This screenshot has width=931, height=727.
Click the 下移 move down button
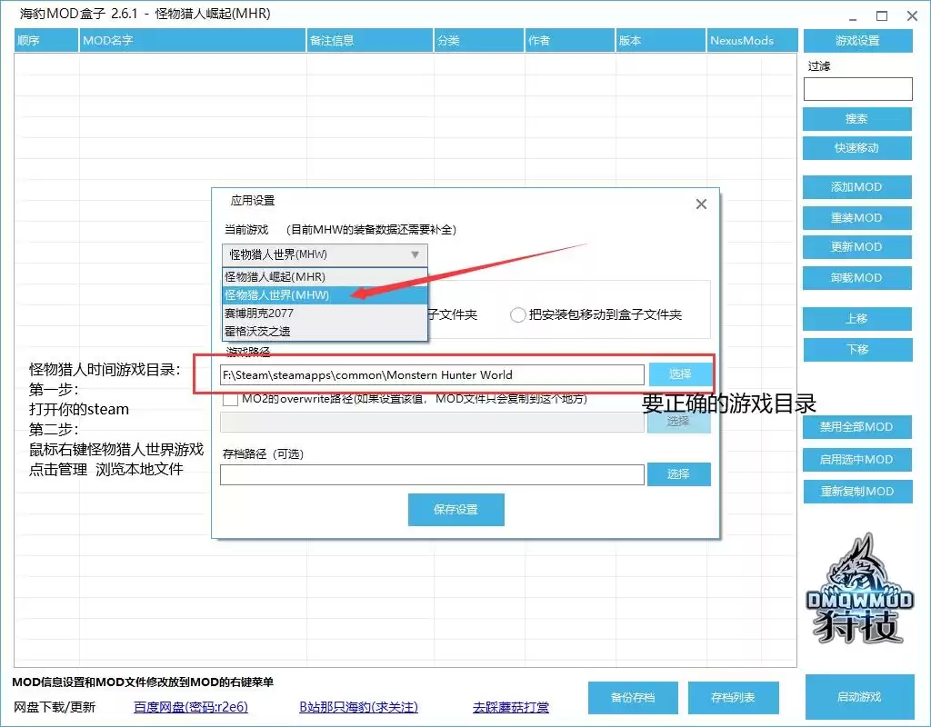click(x=857, y=350)
